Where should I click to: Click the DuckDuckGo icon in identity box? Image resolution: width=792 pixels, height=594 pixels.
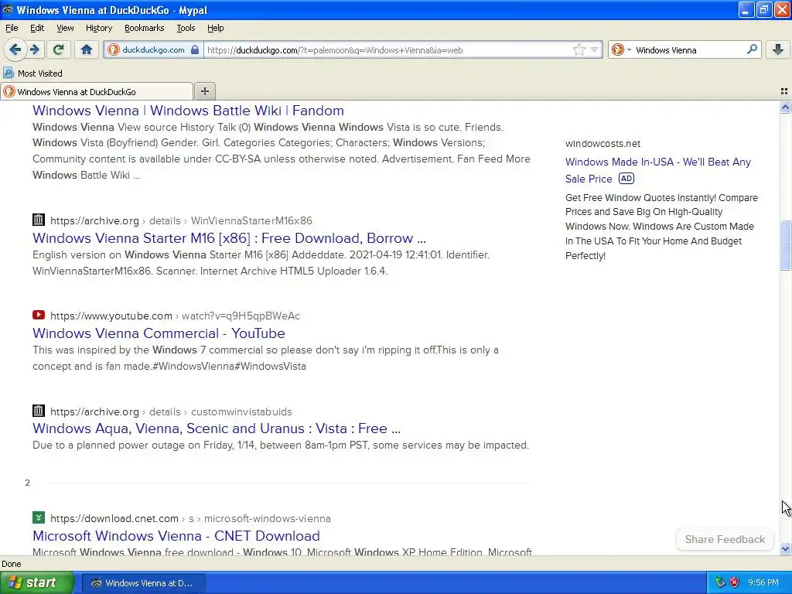pos(114,49)
